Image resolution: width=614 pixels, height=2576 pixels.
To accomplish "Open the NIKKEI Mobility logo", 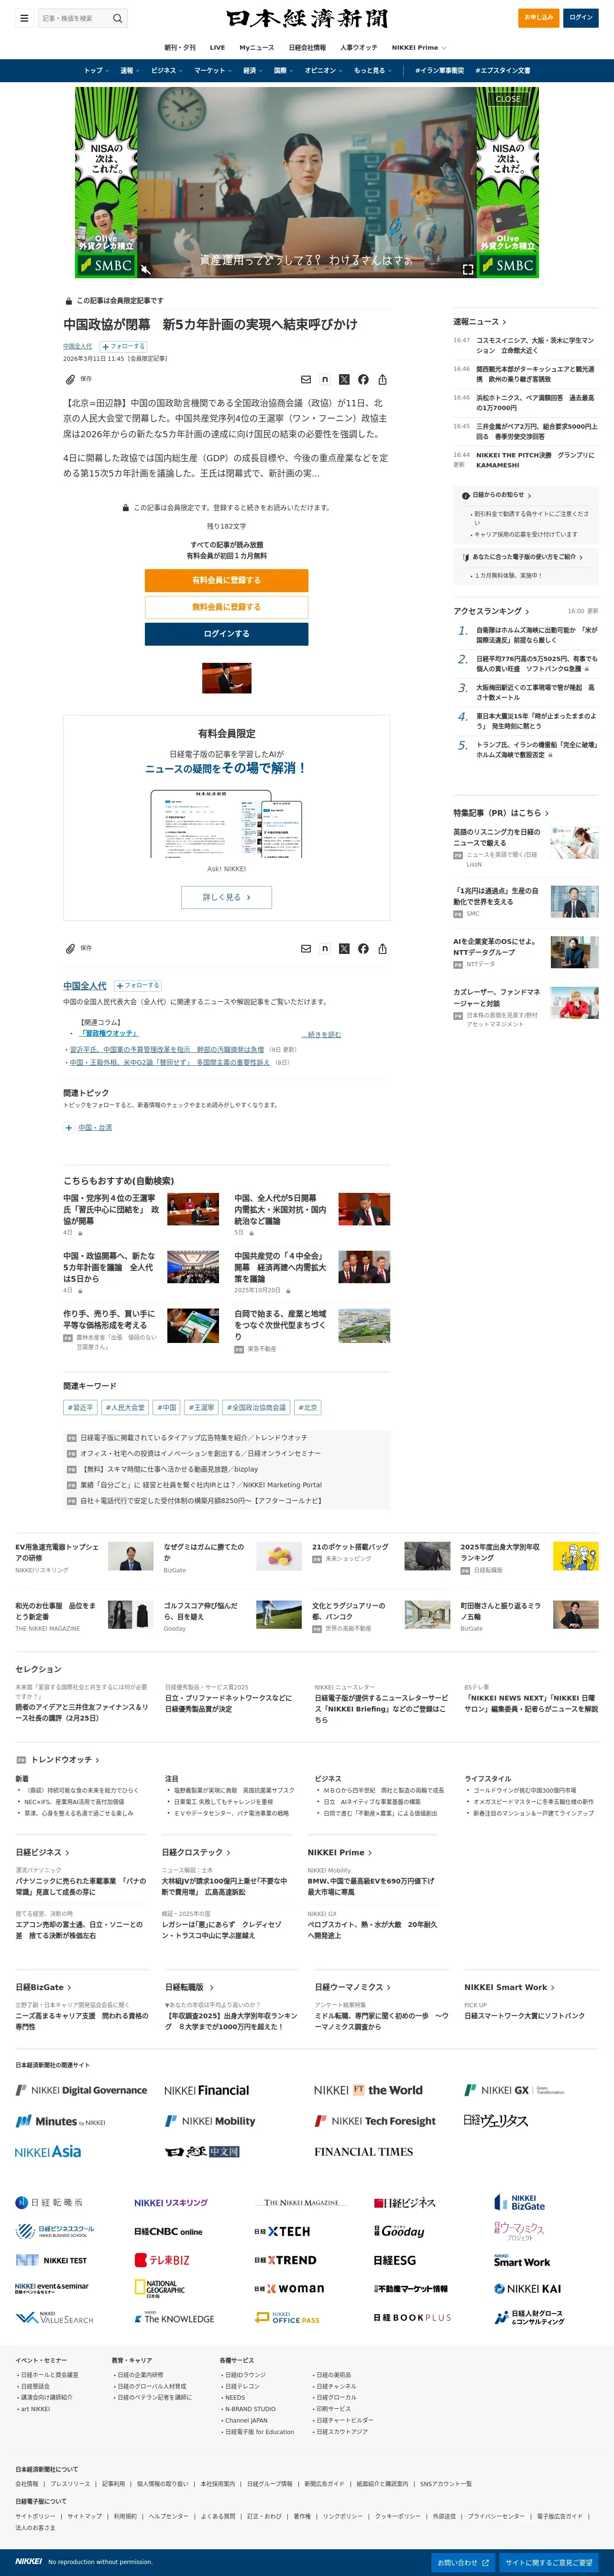I will [x=210, y=2121].
